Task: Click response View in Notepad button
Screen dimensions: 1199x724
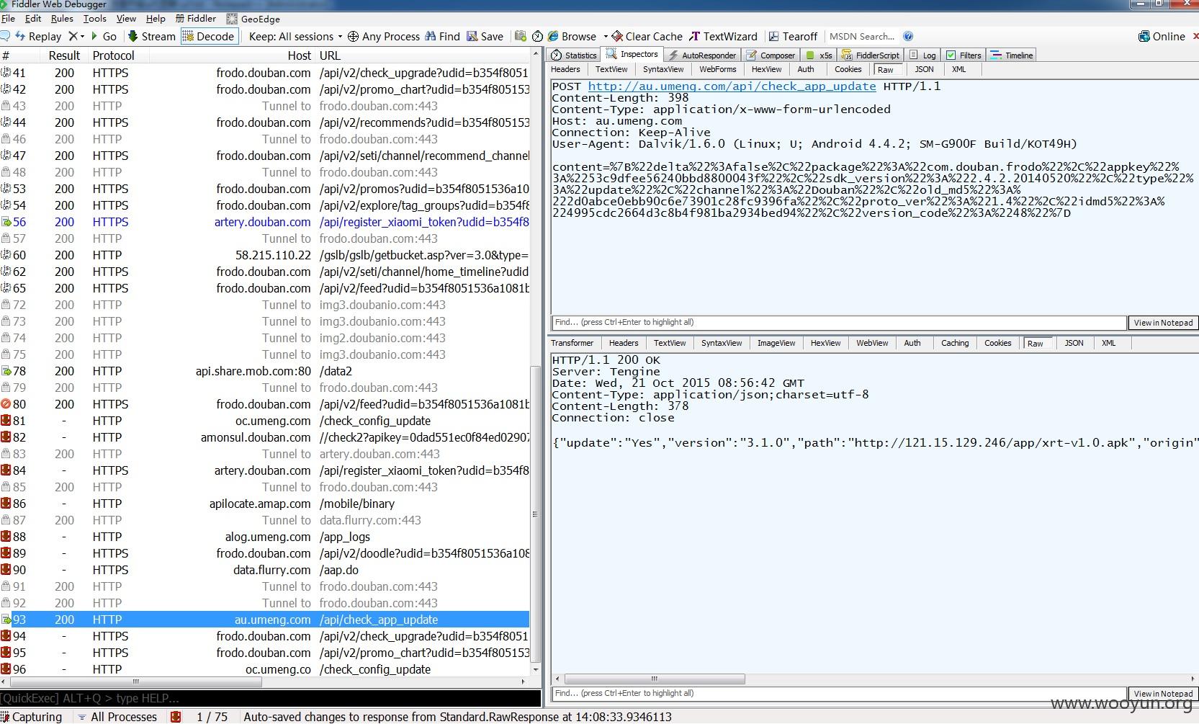Action: tap(1163, 694)
